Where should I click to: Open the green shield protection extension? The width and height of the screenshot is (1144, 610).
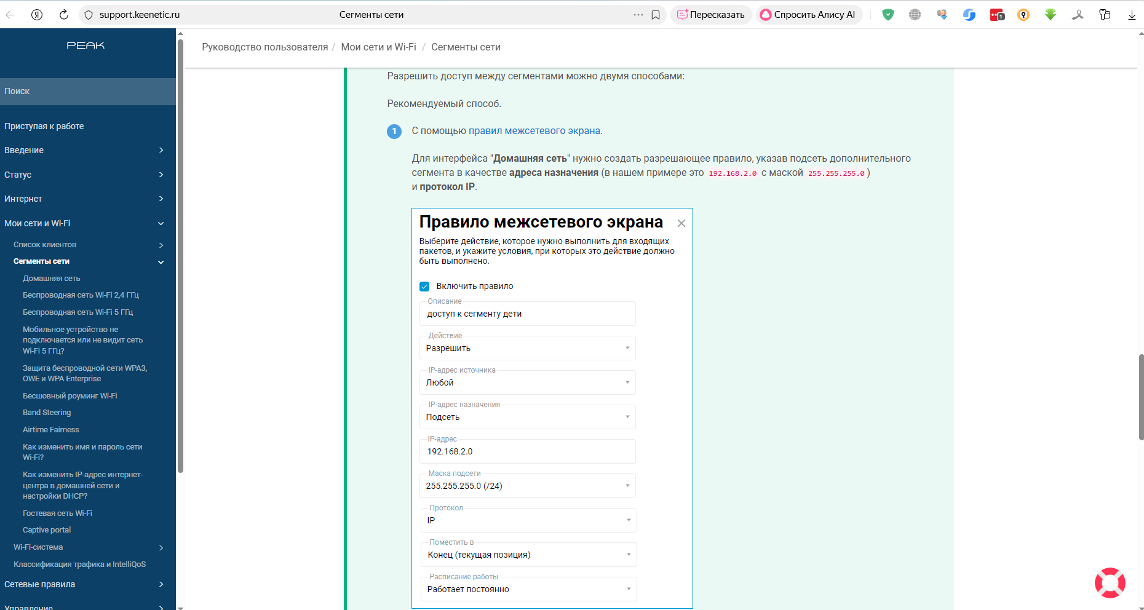click(888, 15)
